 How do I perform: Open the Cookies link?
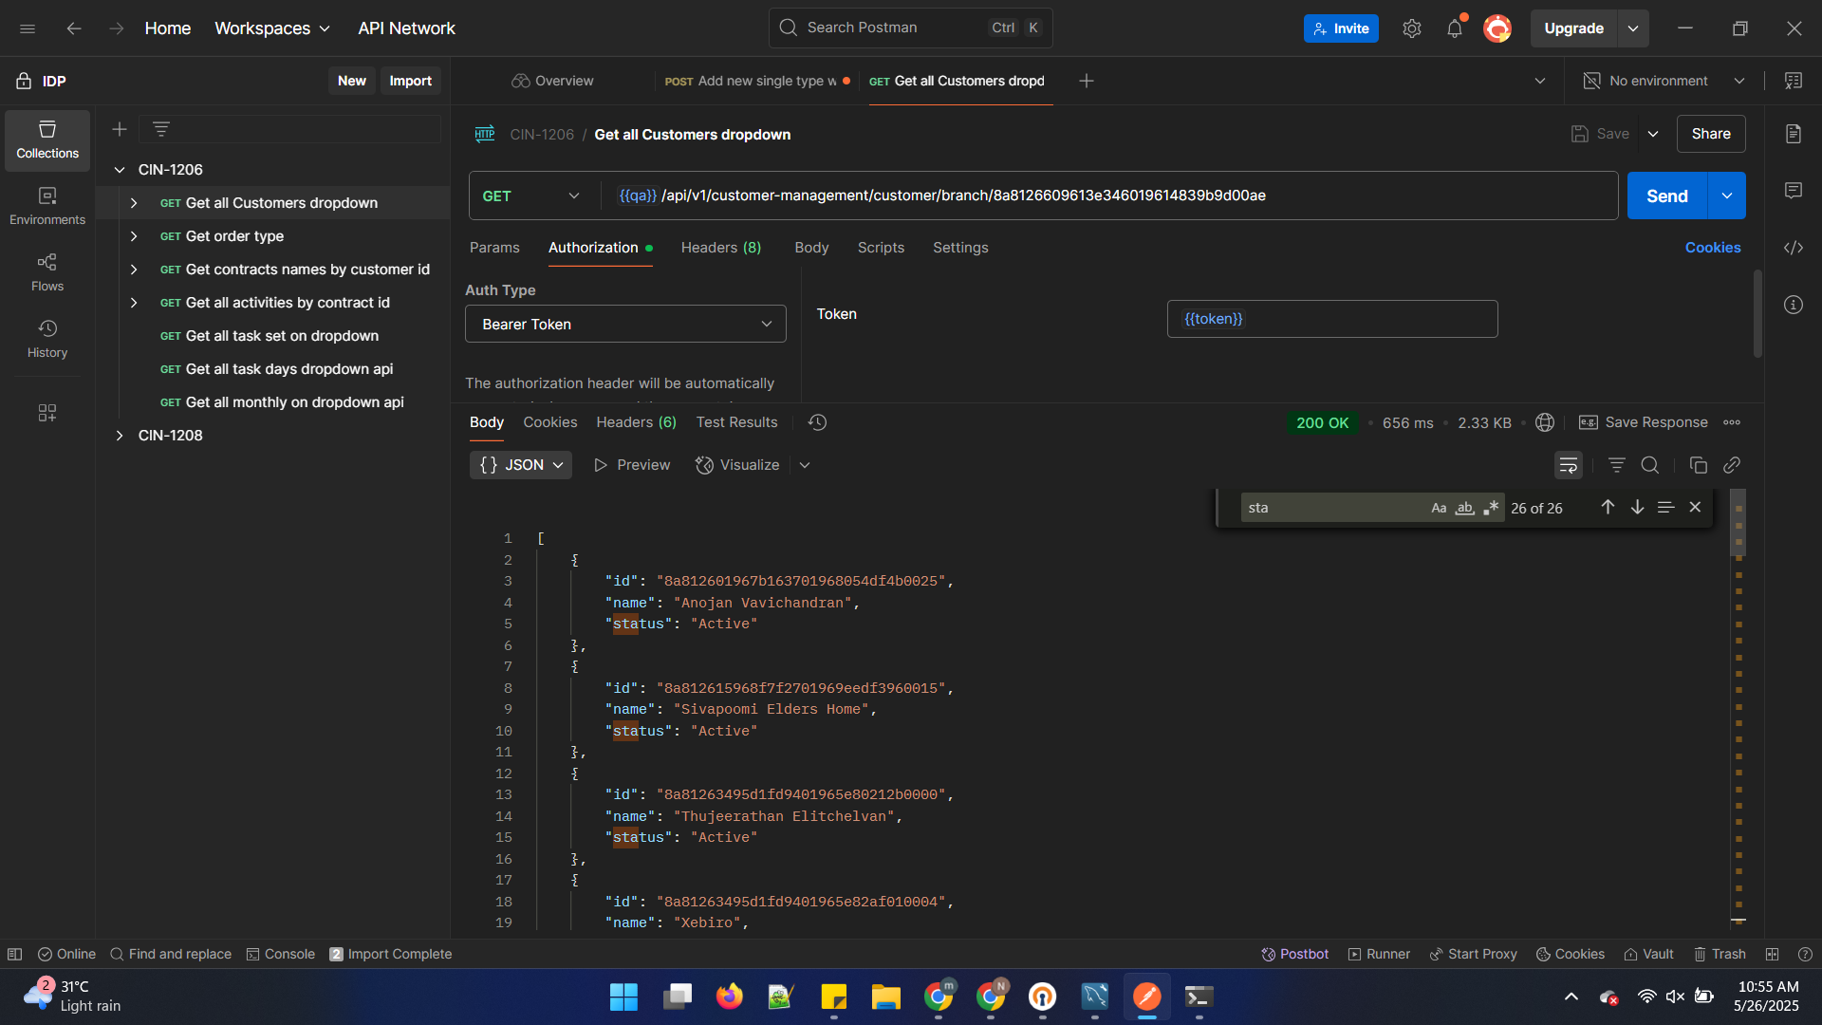[1713, 248]
